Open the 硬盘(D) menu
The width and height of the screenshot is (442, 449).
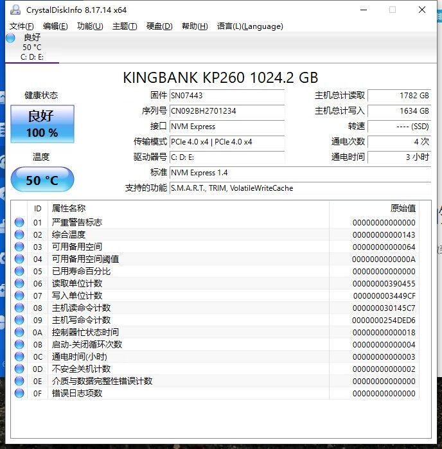(x=159, y=26)
